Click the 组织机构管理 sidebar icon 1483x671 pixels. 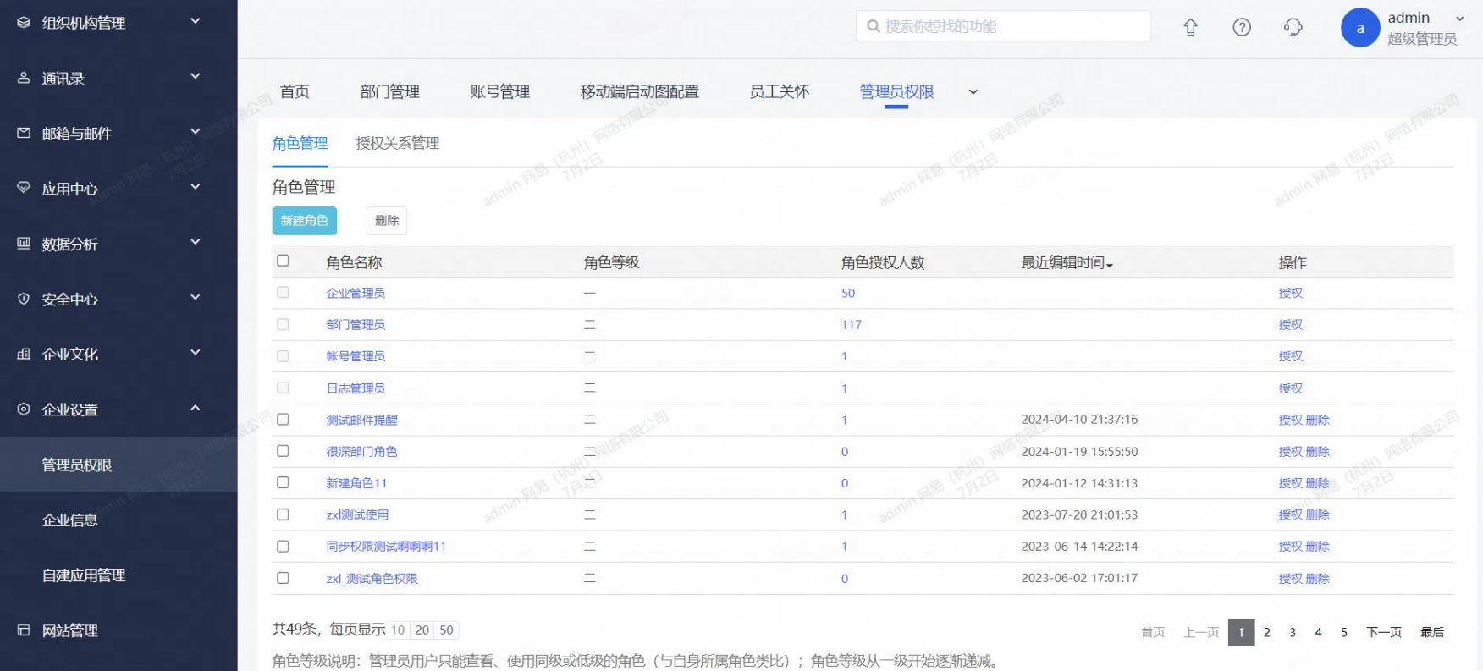(x=24, y=23)
